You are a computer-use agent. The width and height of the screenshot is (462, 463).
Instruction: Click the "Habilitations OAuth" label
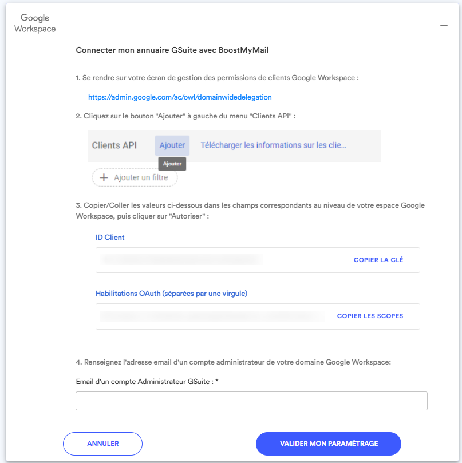click(171, 294)
